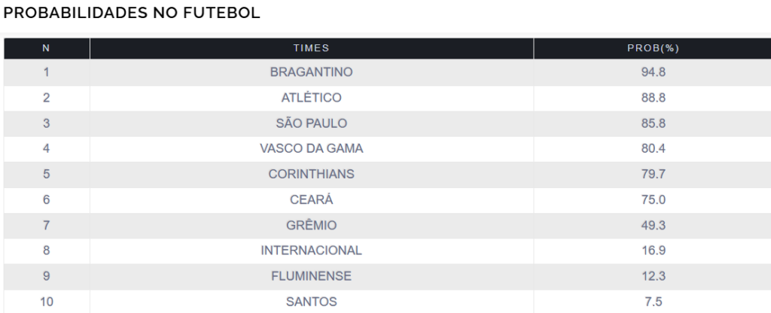Viewport: 771px width, 313px height.
Task: Click the 88.8 probability value
Action: (653, 98)
